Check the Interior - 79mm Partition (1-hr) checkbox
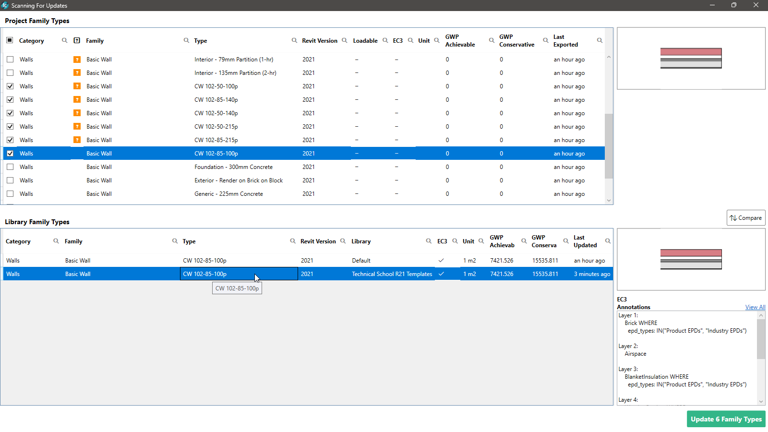The width and height of the screenshot is (768, 432). click(10, 60)
